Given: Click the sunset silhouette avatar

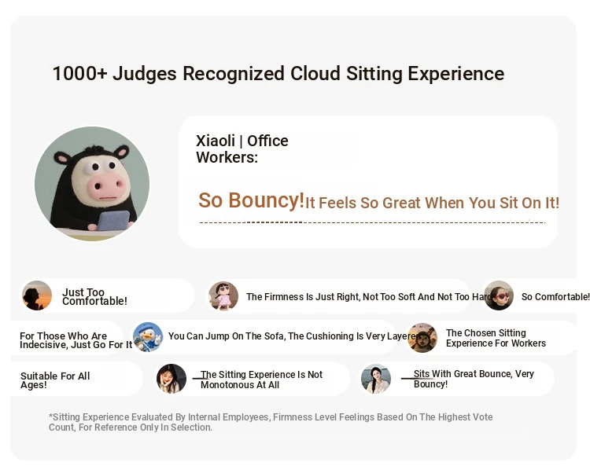Looking at the screenshot, I should click(37, 295).
